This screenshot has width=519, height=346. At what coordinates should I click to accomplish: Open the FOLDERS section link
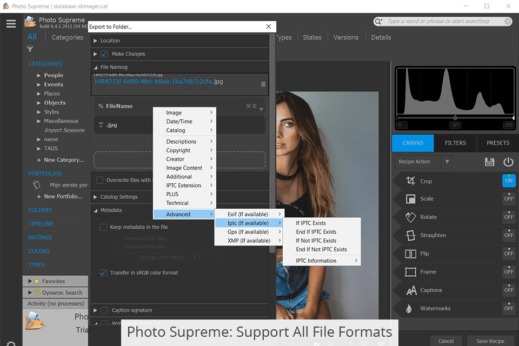click(x=41, y=210)
